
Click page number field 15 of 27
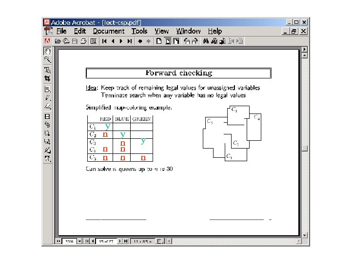coord(106,241)
